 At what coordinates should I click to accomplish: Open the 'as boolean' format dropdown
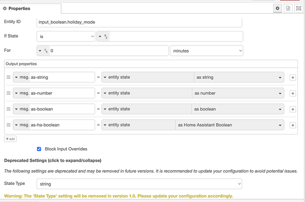pyautogui.click(x=238, y=109)
